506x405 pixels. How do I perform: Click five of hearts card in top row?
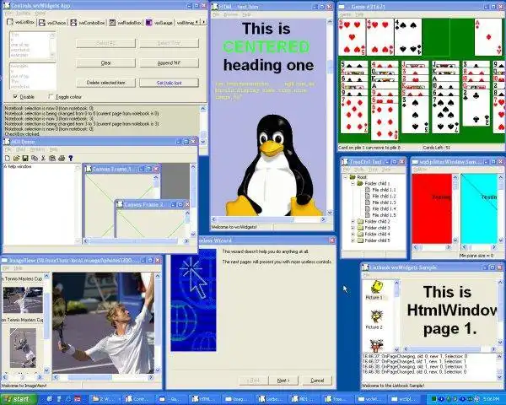tap(352, 37)
